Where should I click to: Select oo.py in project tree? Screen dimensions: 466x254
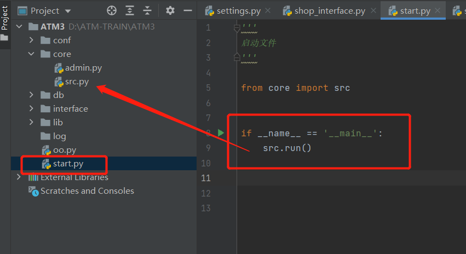tap(59, 150)
